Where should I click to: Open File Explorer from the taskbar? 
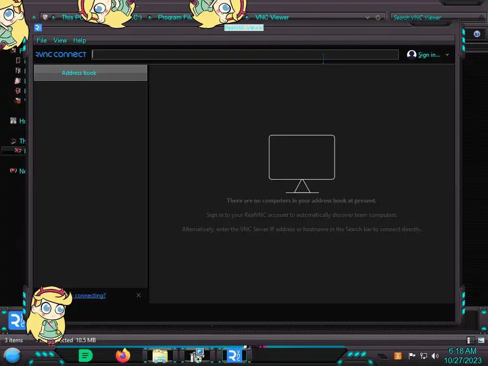[160, 356]
